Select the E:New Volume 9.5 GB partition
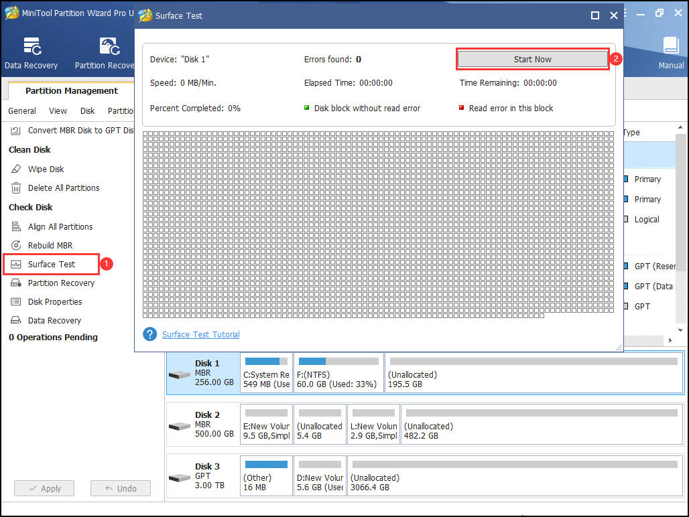 point(266,425)
